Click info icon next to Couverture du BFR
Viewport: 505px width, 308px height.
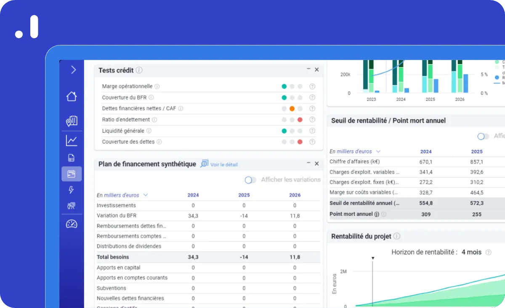click(151, 97)
